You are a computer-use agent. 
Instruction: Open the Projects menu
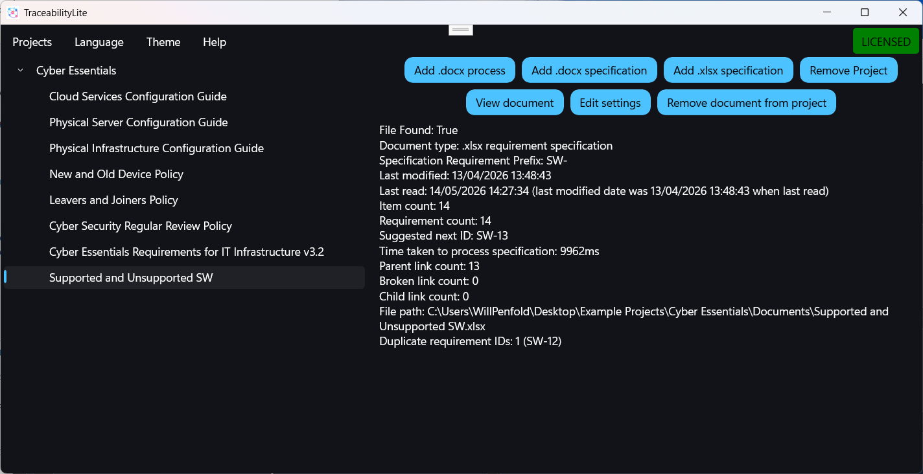(x=32, y=42)
